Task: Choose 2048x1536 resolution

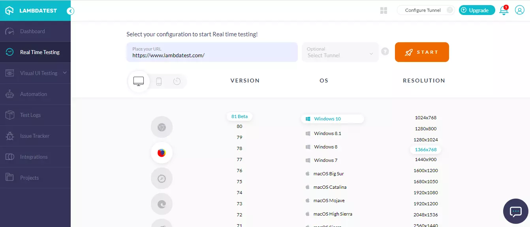Action: pos(426,215)
